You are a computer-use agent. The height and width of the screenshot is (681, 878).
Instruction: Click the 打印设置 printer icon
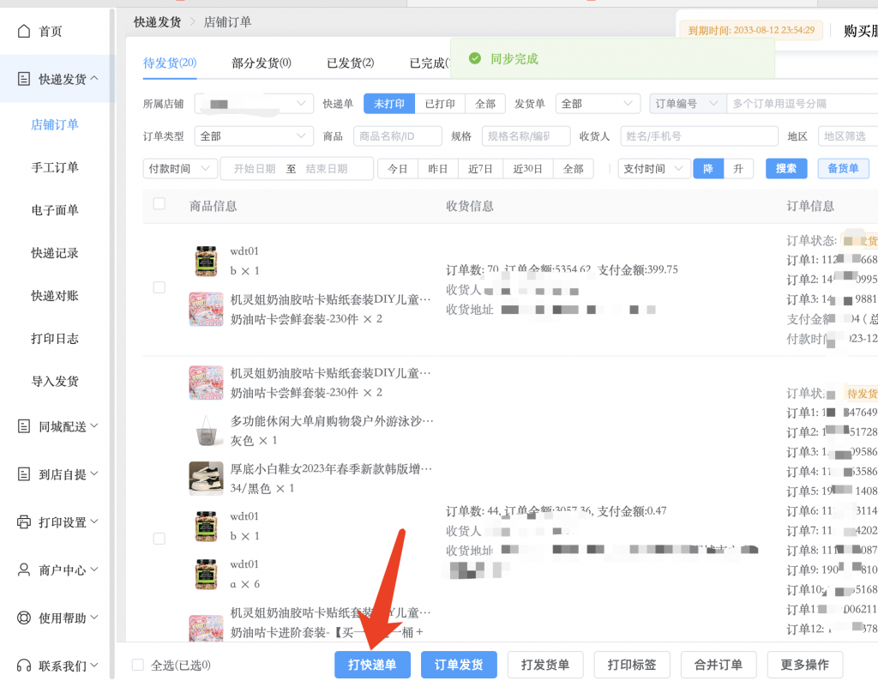pos(24,522)
